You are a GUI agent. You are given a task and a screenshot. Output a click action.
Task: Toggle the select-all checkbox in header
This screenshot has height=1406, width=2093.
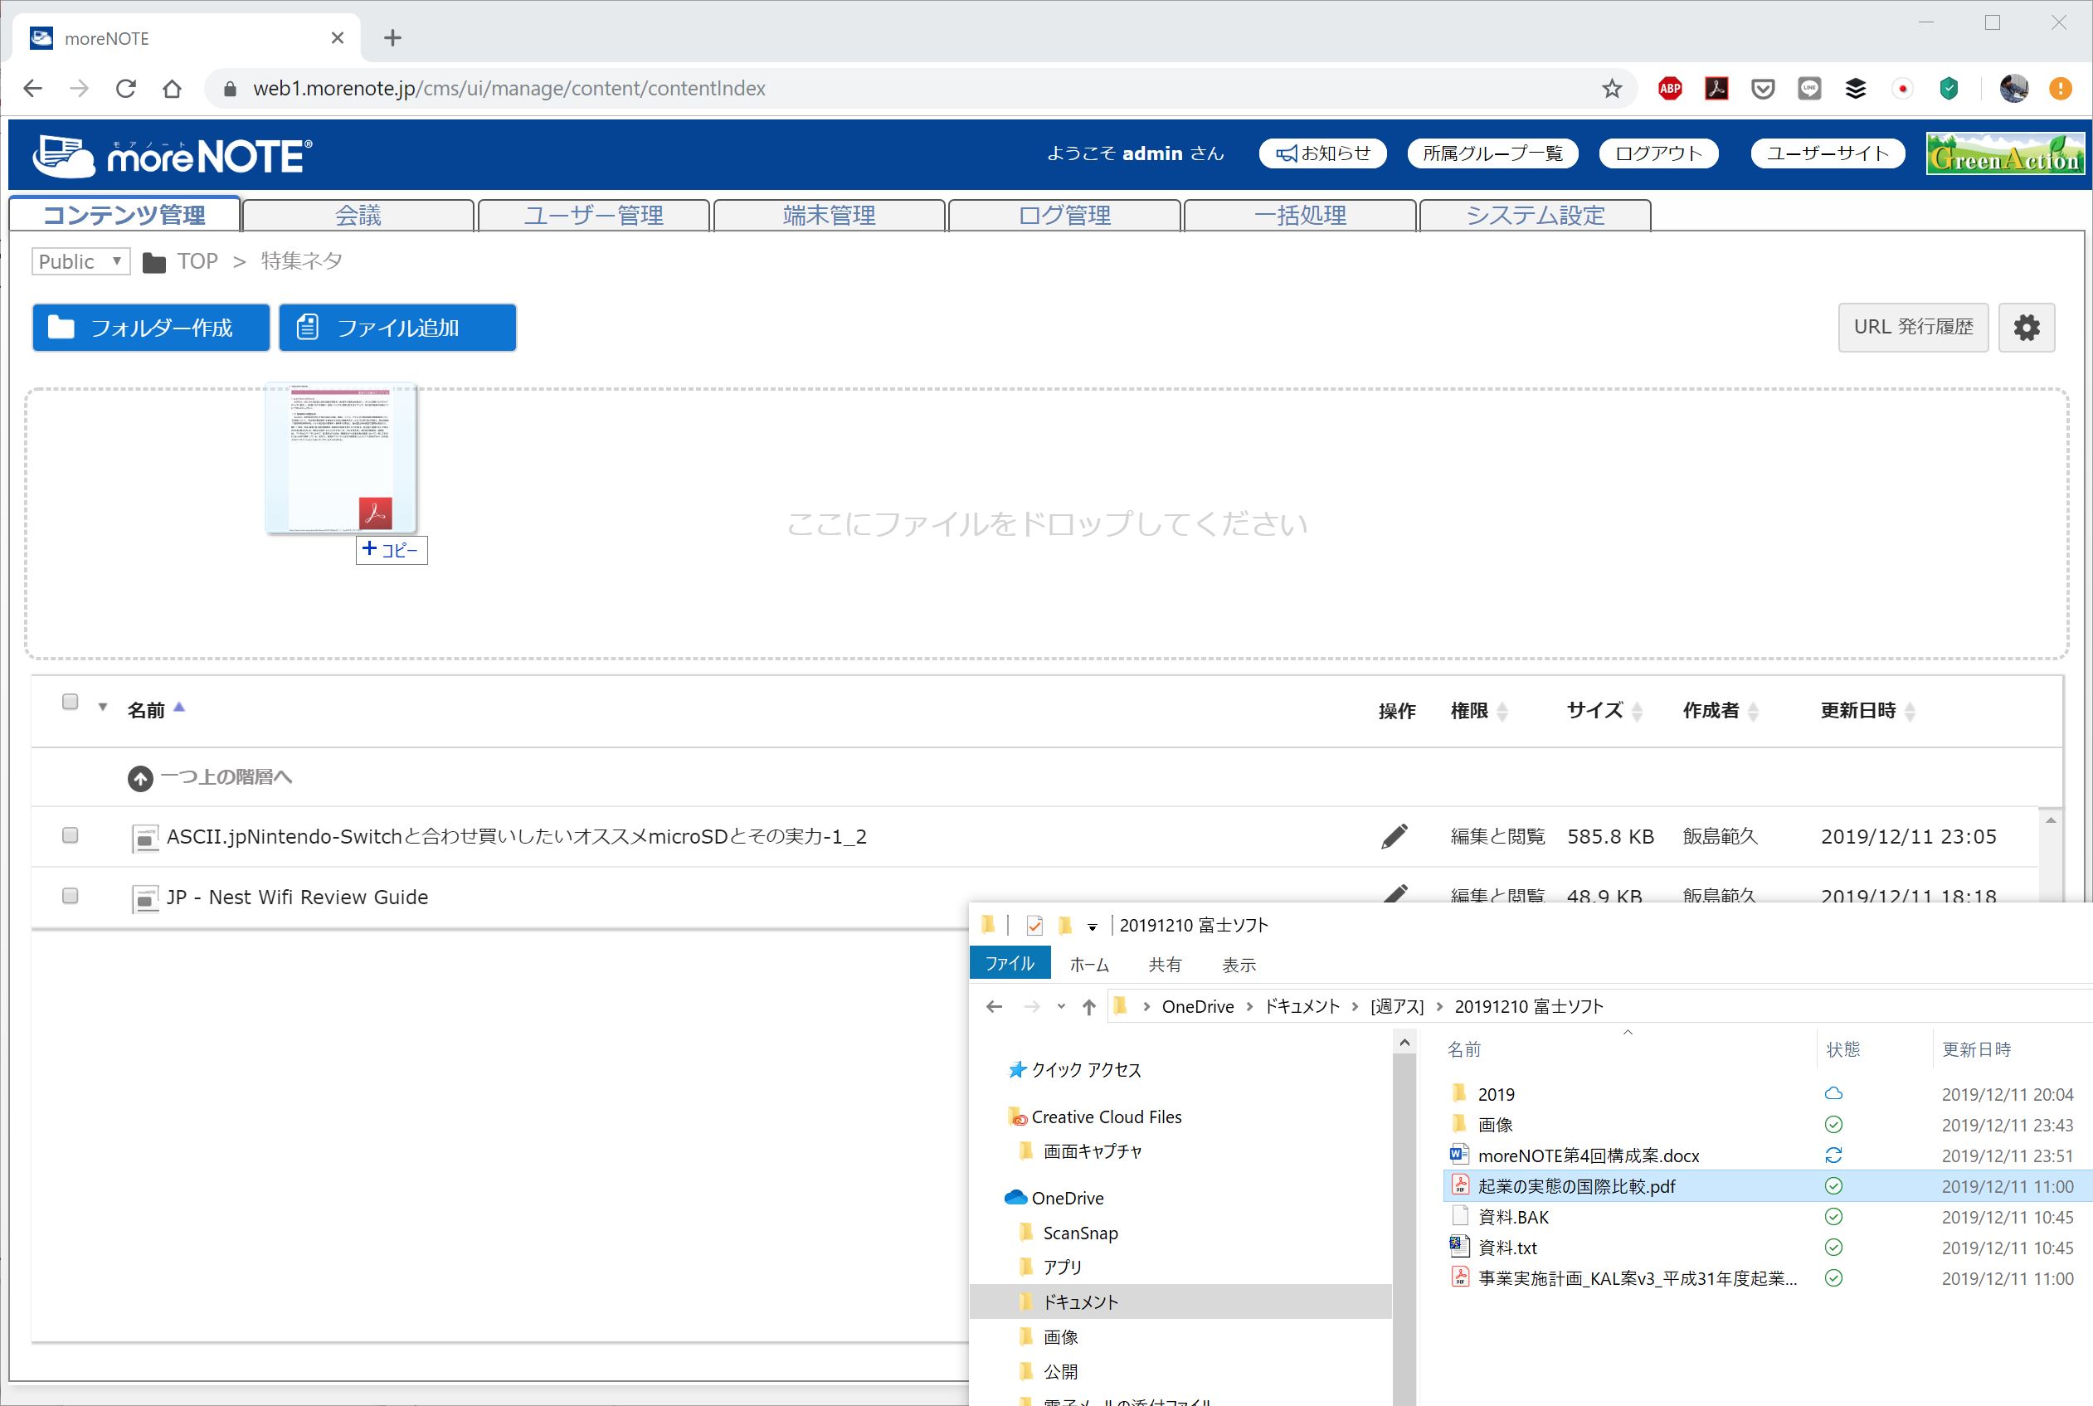(70, 702)
